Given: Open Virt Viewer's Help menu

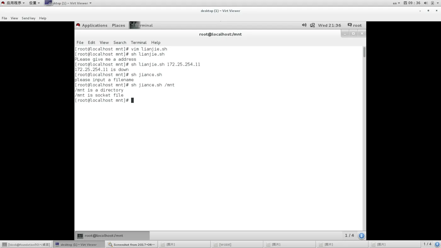Looking at the screenshot, I should (x=43, y=18).
